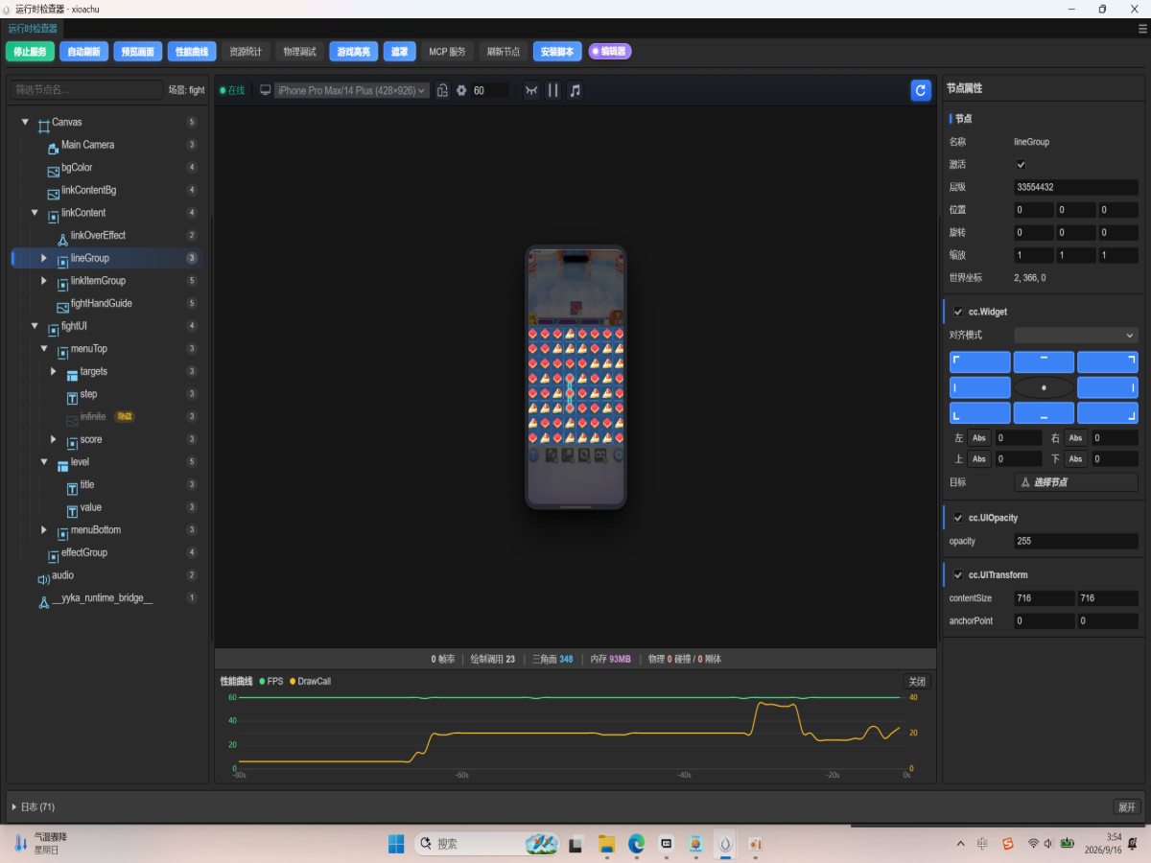
Task: Switch to the 物理调试 tab
Action: pos(299,52)
